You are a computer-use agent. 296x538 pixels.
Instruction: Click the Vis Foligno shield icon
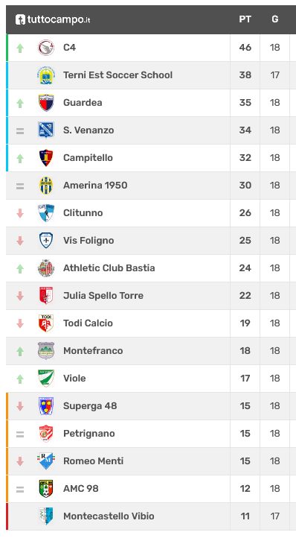click(46, 241)
